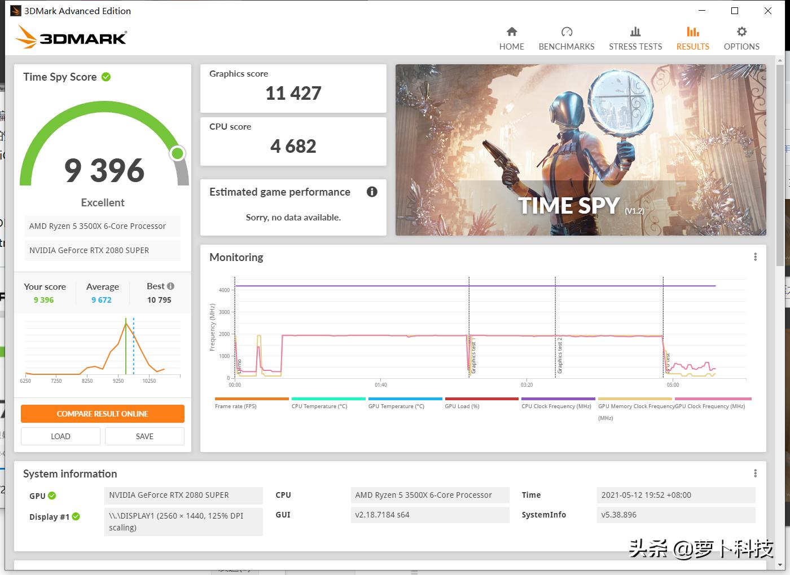Click the verified checkmark next to the GPU entry
Image resolution: width=790 pixels, height=575 pixels.
[x=52, y=496]
